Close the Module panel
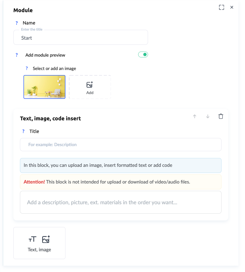 [232, 7]
